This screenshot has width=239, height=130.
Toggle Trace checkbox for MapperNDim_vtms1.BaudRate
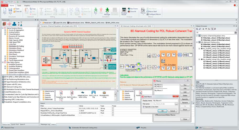(113, 111)
